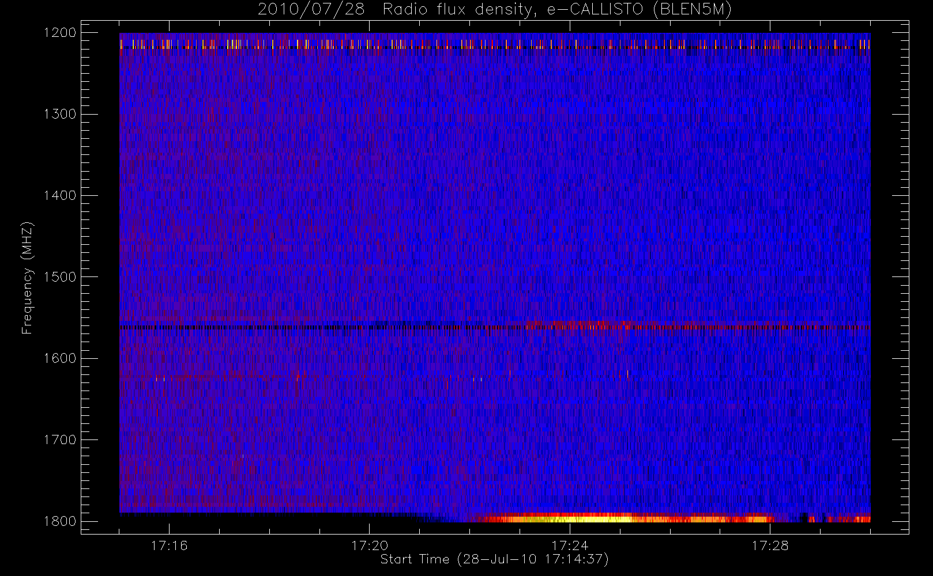Click the 17:24 time tick label

click(570, 545)
